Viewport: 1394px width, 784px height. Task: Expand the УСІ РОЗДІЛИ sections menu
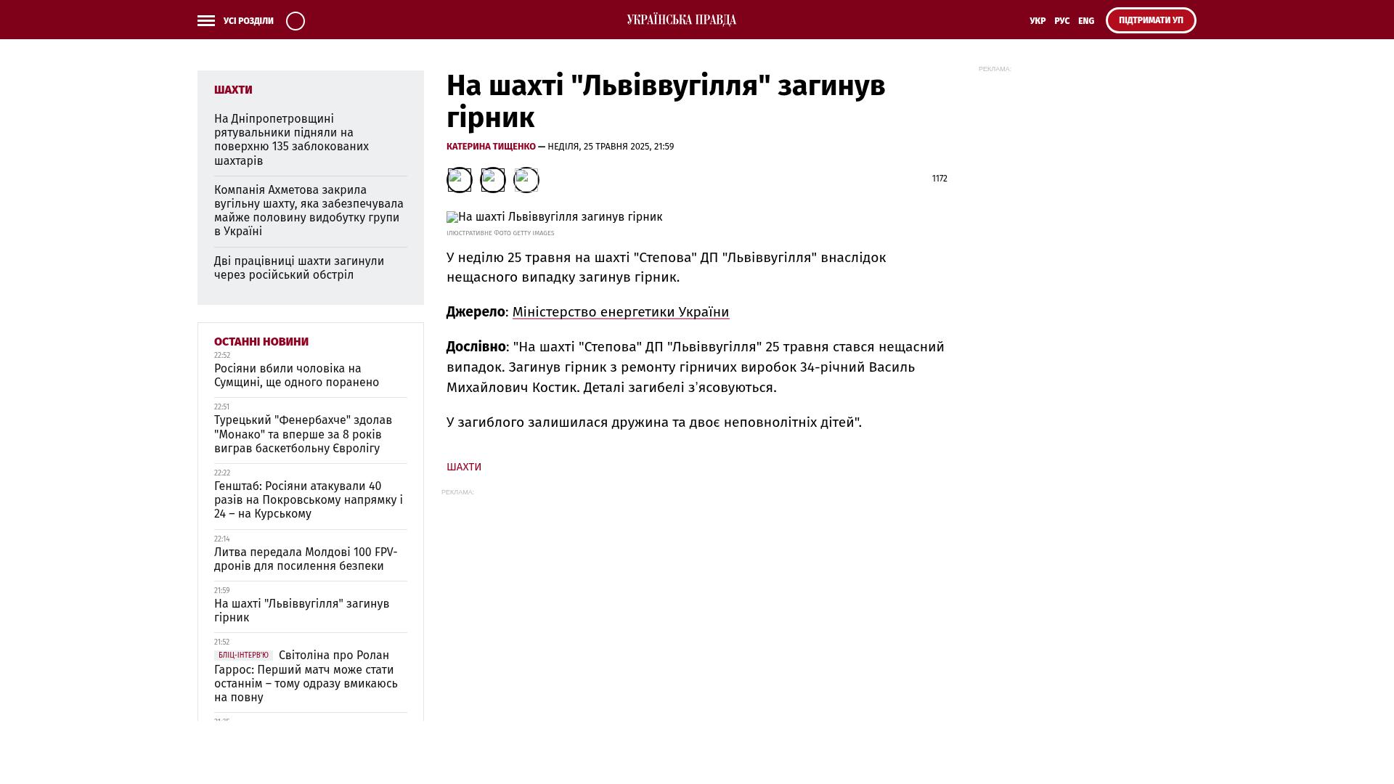pos(248,21)
